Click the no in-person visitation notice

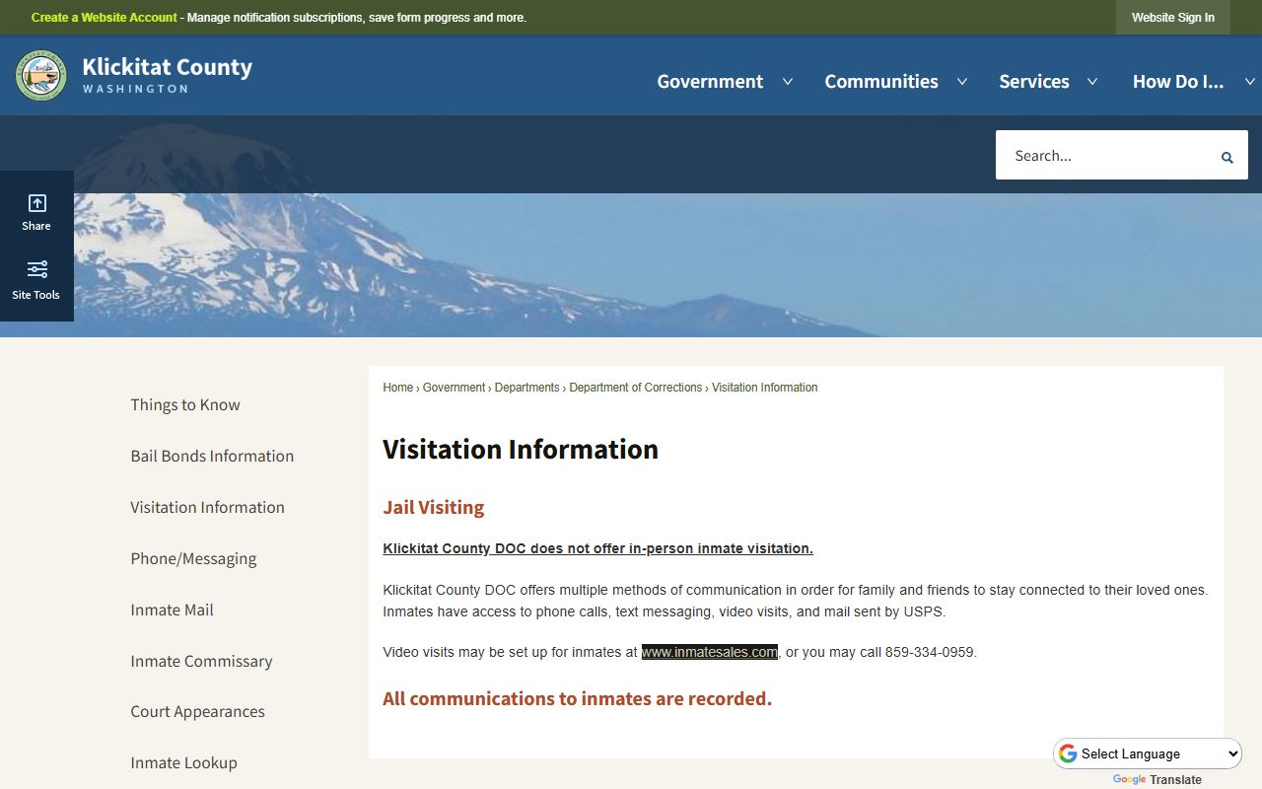click(x=597, y=548)
